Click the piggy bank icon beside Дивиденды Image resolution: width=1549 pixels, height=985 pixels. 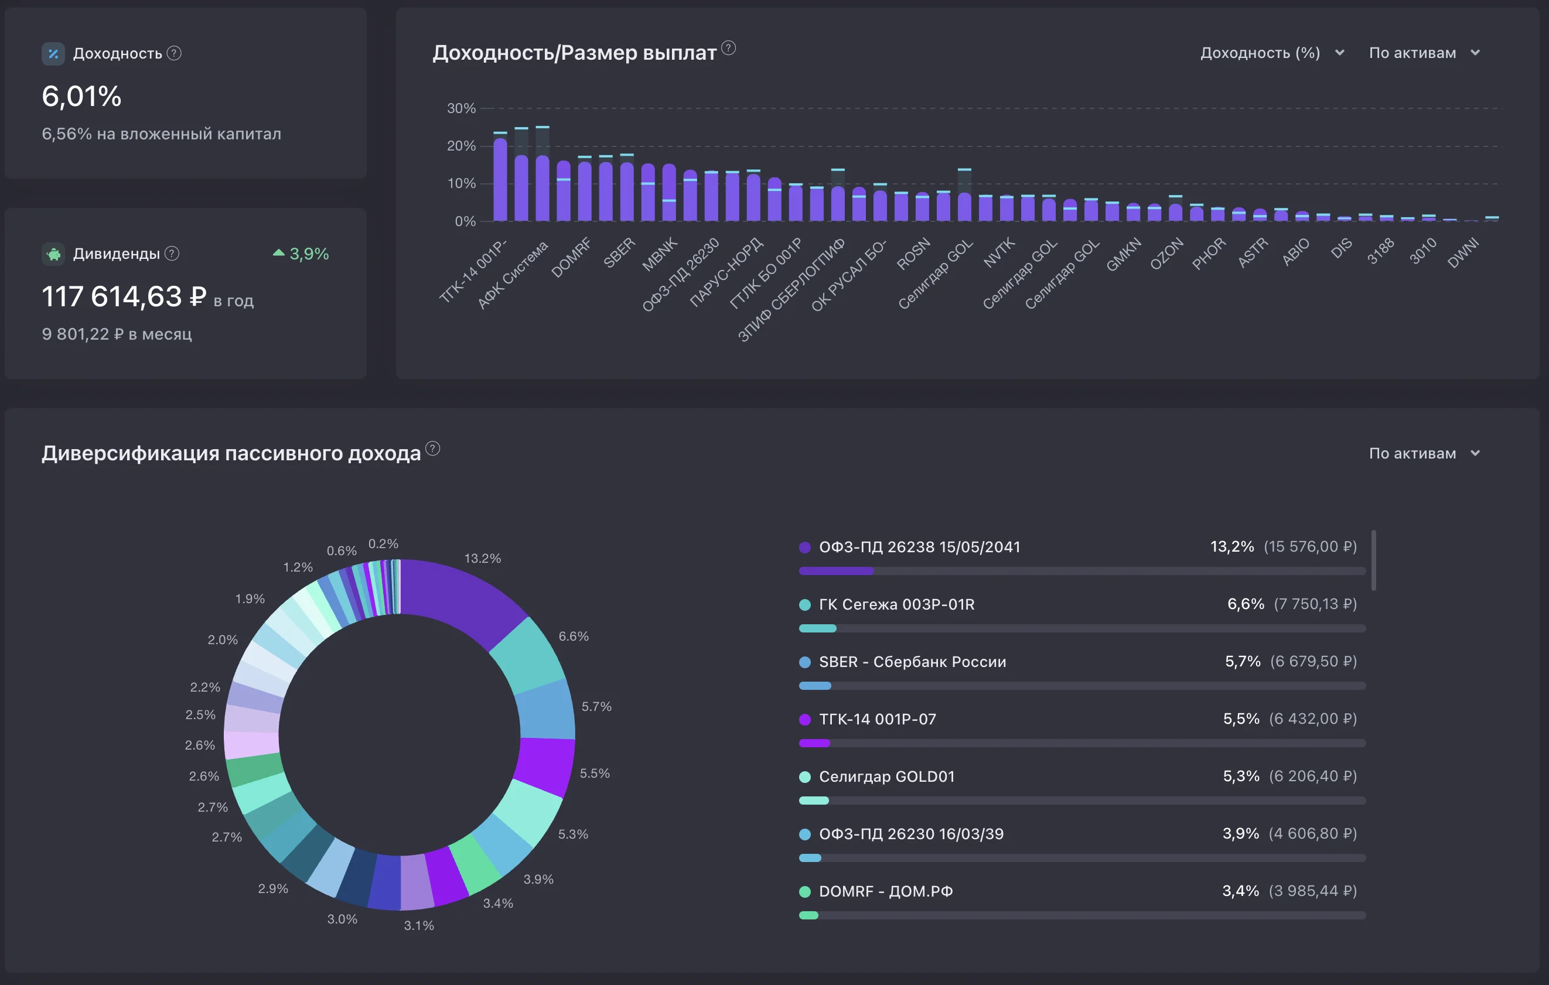(53, 254)
